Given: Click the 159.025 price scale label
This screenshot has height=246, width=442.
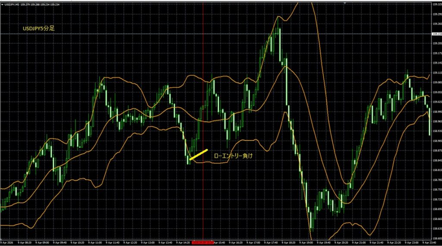Looking at the screenshot, I should (437, 102).
